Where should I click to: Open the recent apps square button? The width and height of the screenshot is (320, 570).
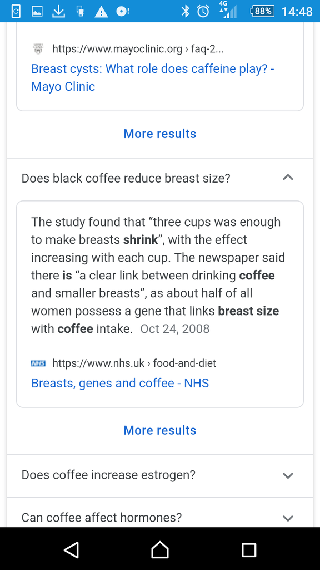tap(249, 549)
